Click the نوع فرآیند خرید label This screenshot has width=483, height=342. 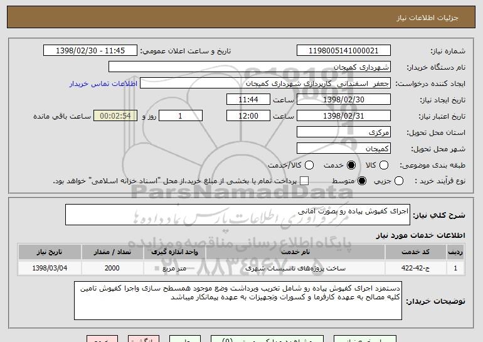pos(440,181)
